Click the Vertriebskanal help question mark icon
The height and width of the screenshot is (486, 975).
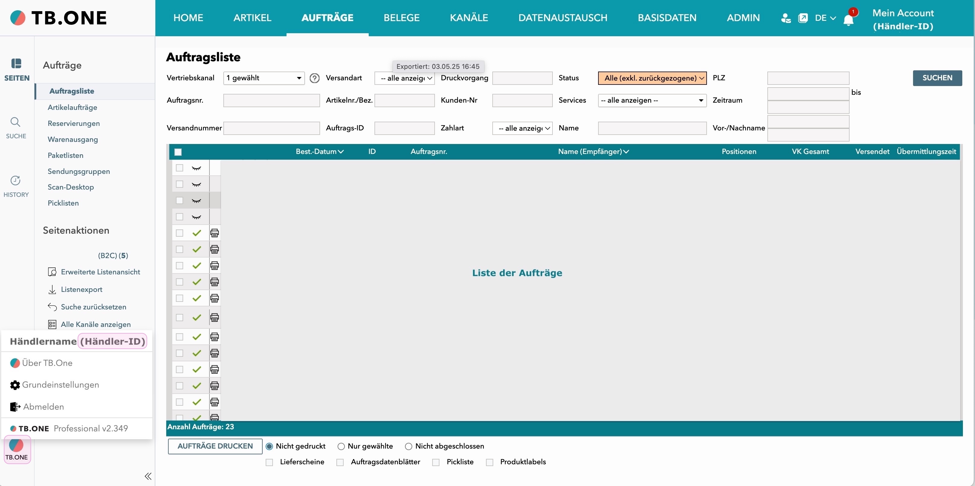click(x=314, y=78)
